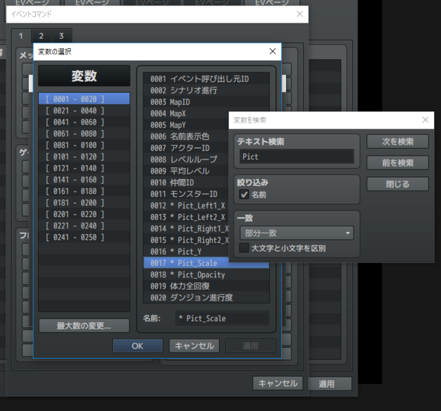441x411 pixels.
Task: Toggle the 名前 filter checkbox
Action: [244, 194]
